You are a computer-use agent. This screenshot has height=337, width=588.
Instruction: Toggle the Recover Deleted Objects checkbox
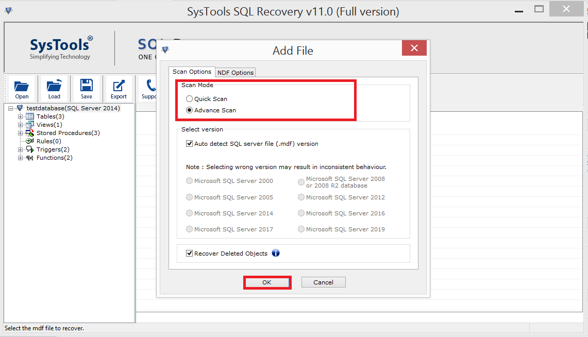pyautogui.click(x=189, y=254)
